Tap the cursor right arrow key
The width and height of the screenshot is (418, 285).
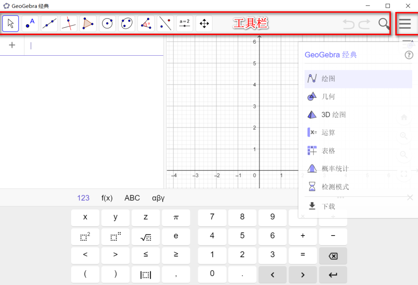click(x=303, y=275)
